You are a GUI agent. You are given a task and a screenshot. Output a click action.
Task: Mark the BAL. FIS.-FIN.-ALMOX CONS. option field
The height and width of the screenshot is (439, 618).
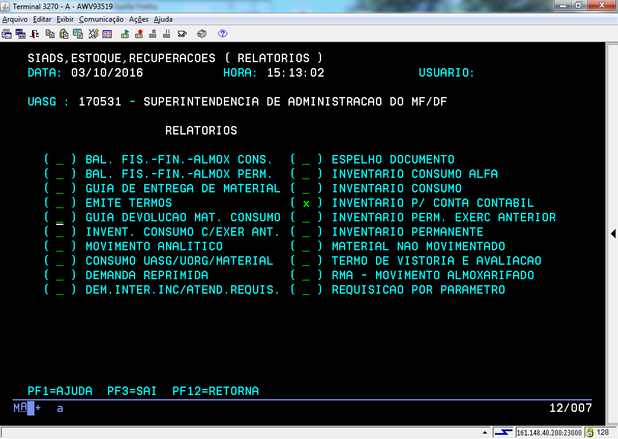tap(60, 159)
